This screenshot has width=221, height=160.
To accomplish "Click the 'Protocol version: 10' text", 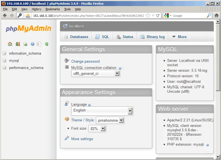I will [183, 76].
